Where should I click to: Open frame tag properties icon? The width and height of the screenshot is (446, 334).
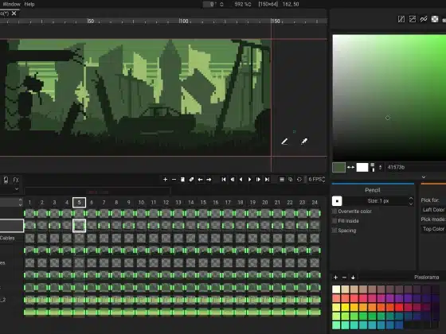tap(191, 179)
